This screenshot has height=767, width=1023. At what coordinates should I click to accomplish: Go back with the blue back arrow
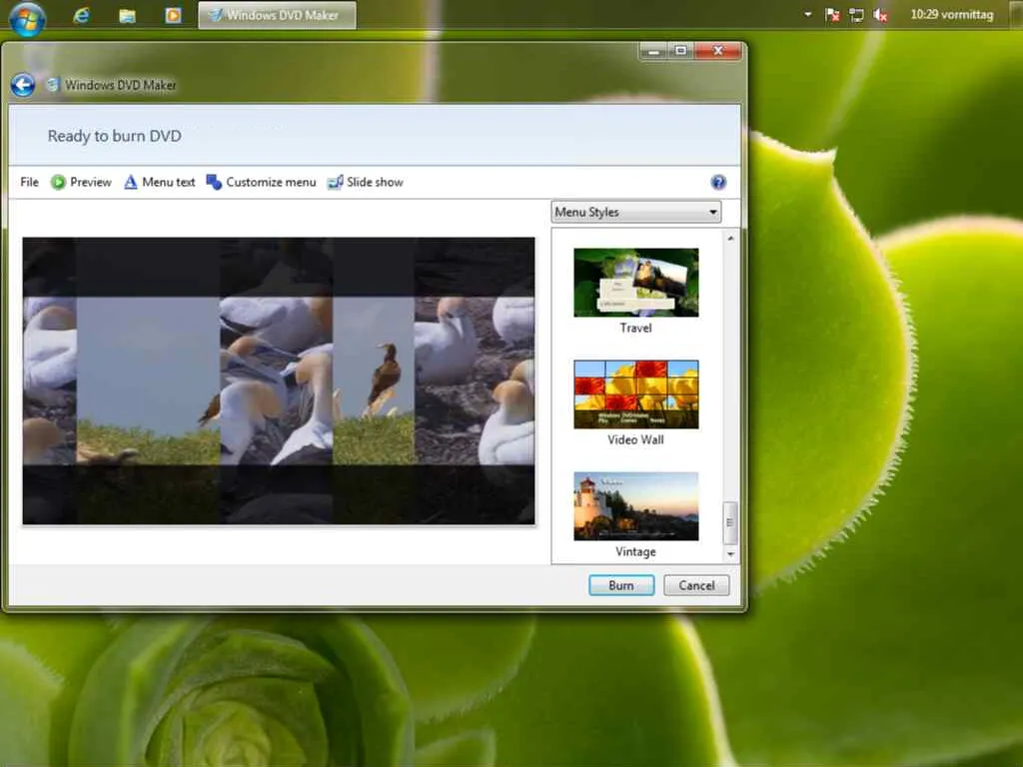coord(23,86)
